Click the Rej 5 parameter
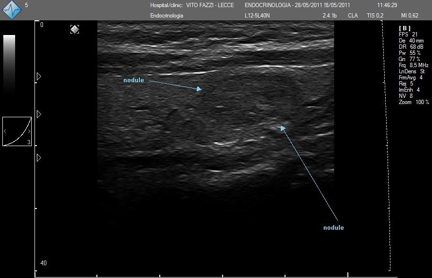The height and width of the screenshot is (278, 432). click(x=406, y=84)
